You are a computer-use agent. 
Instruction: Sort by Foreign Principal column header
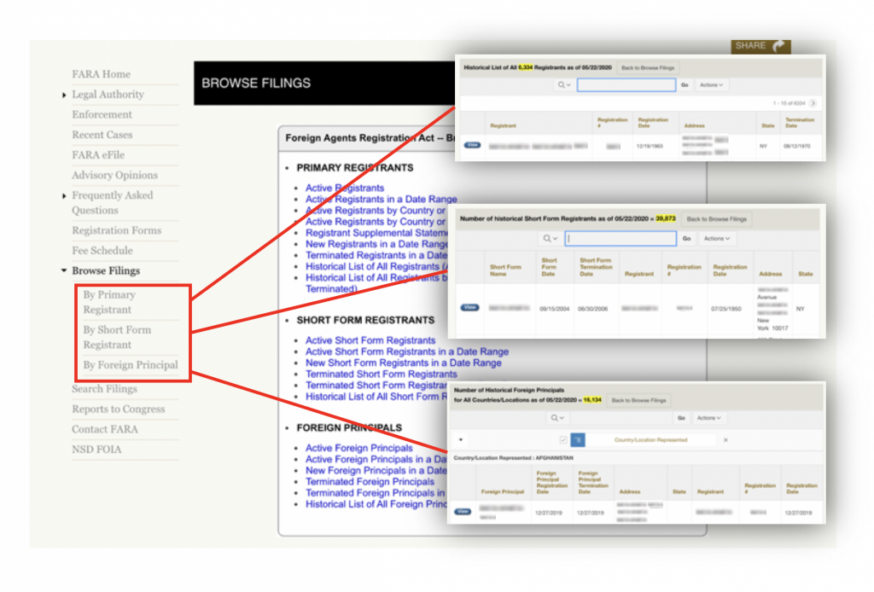point(502,491)
